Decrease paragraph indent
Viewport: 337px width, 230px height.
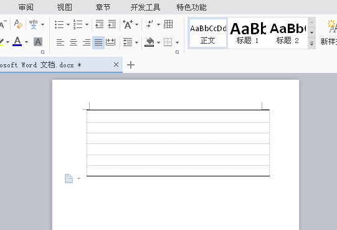pyautogui.click(x=100, y=24)
